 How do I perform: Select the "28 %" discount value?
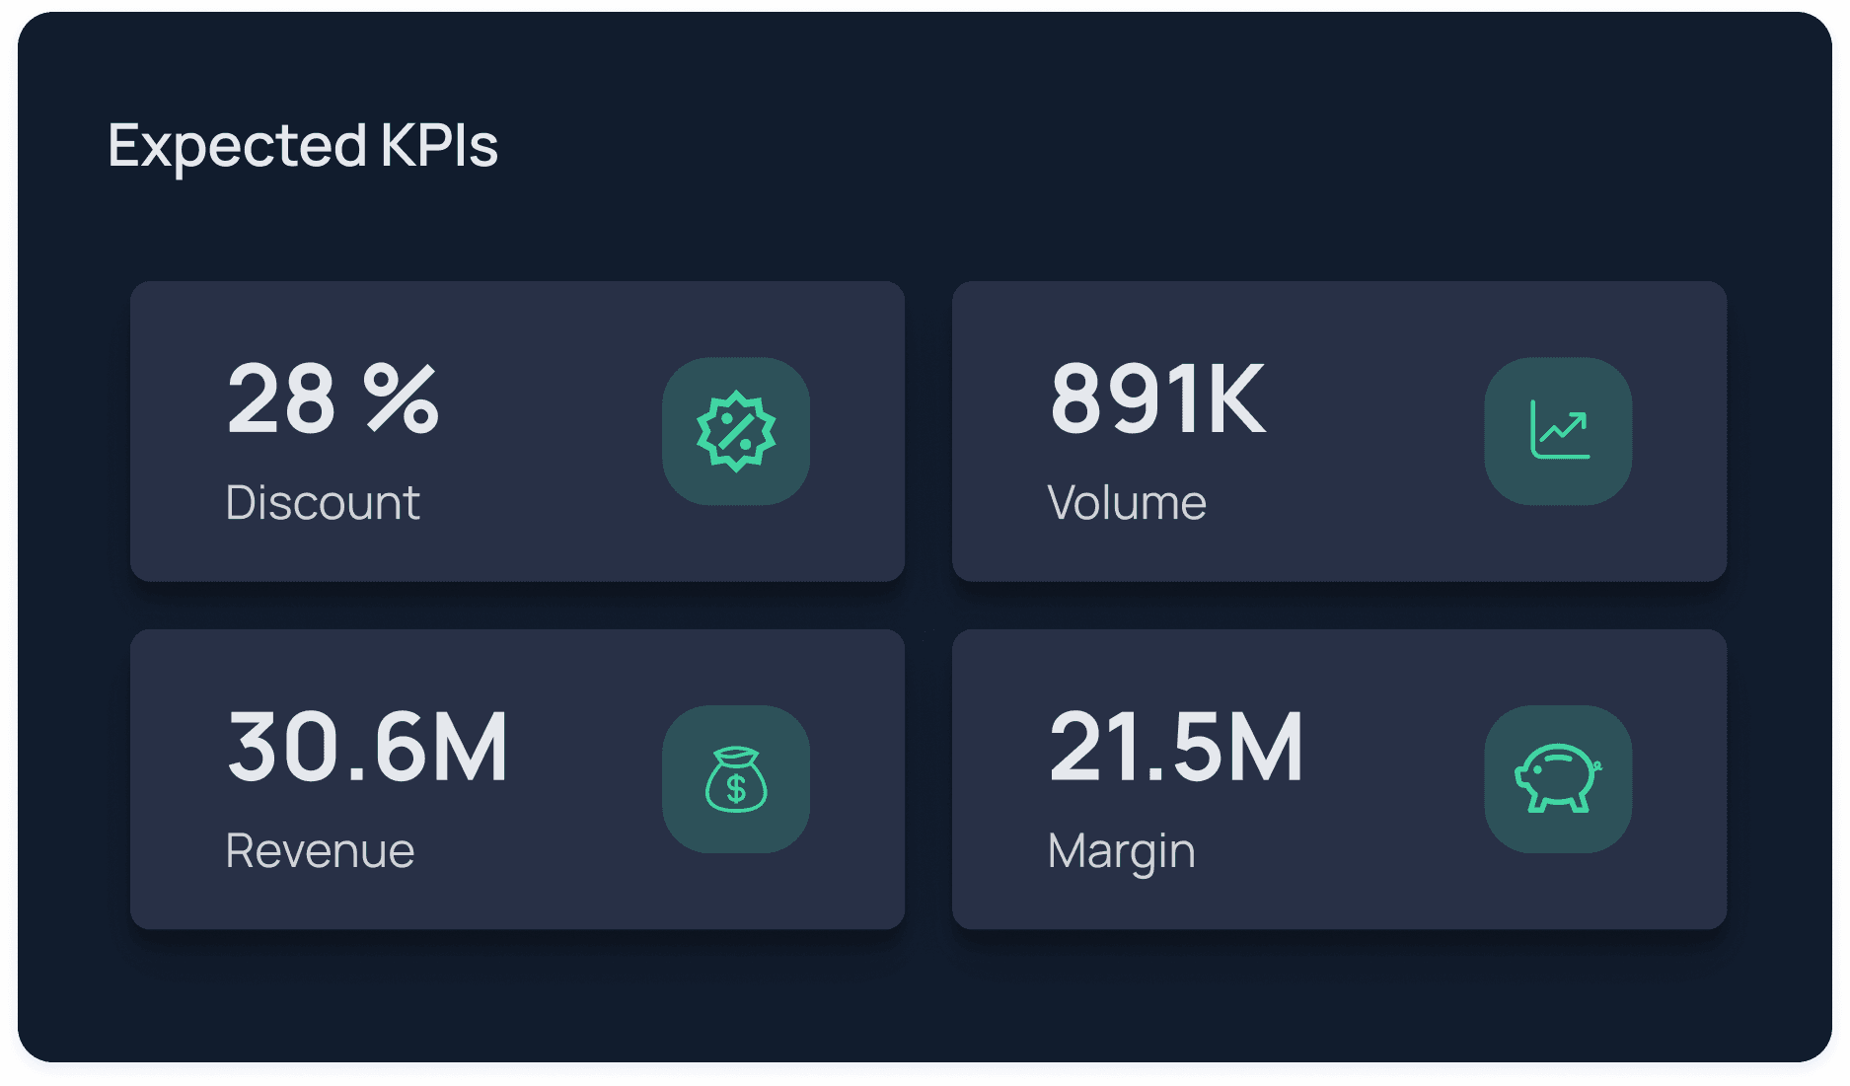point(333,398)
